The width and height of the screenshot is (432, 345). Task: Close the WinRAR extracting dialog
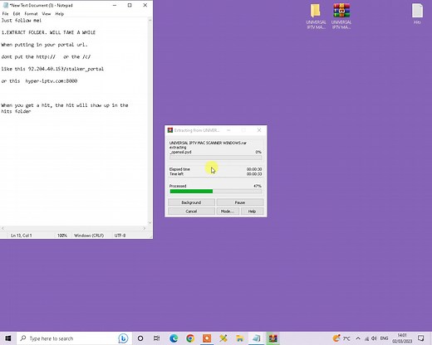coord(259,130)
